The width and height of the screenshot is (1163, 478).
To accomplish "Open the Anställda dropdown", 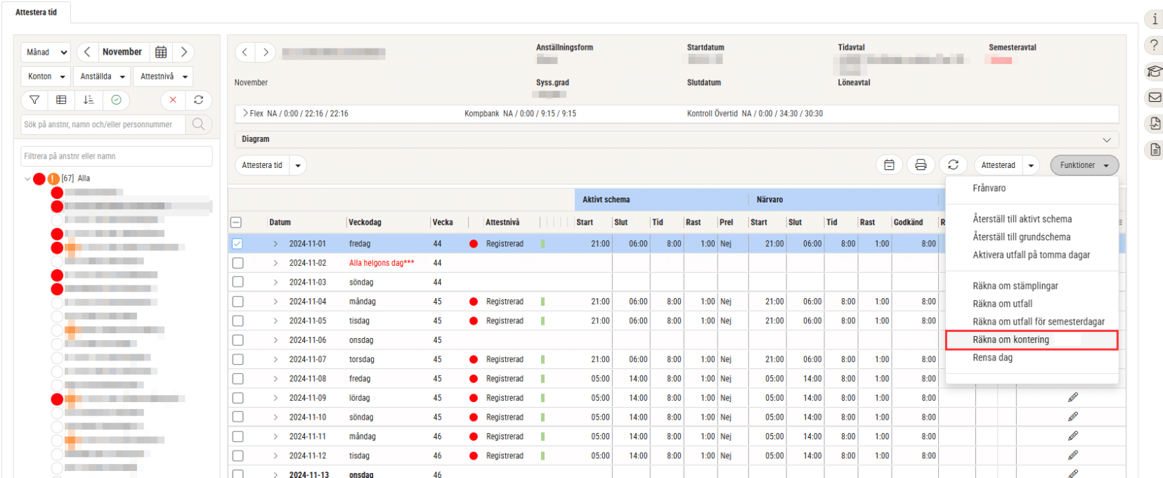I will 103,77.
